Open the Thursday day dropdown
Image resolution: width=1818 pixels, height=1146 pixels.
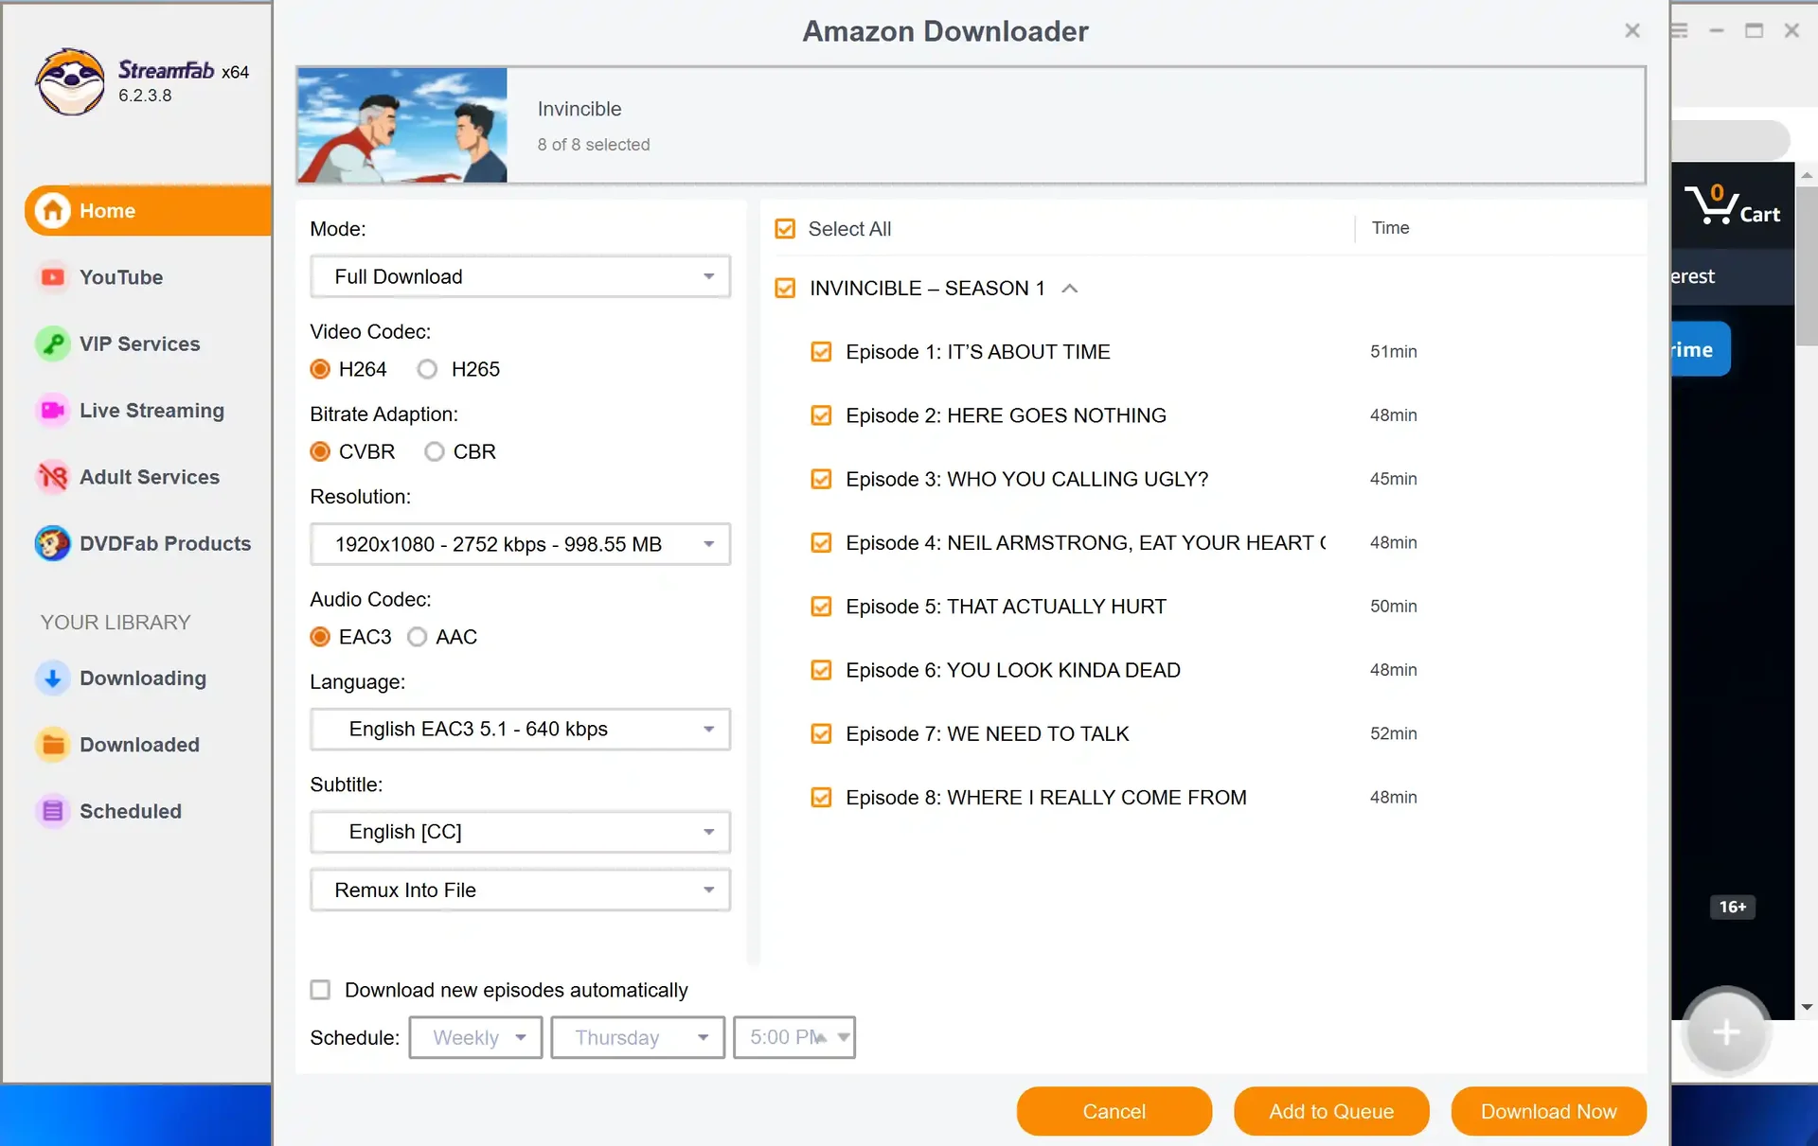pos(637,1037)
